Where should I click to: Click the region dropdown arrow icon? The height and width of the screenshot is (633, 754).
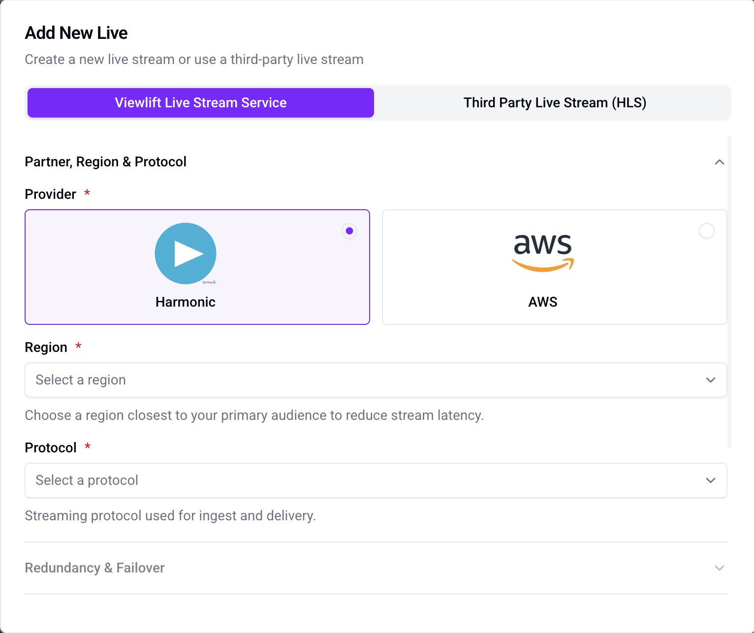pos(711,380)
